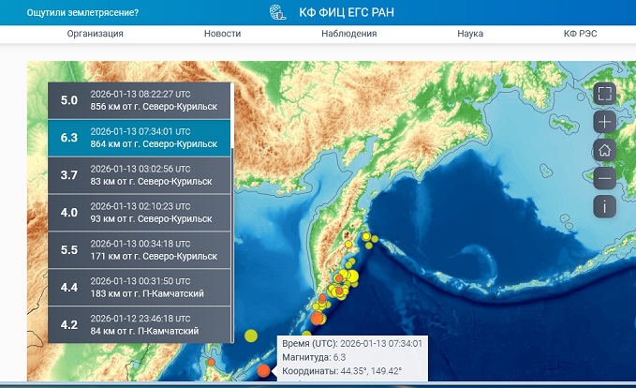The height and width of the screenshot is (388, 636).
Task: Reset map with the home icon
Action: click(x=604, y=150)
